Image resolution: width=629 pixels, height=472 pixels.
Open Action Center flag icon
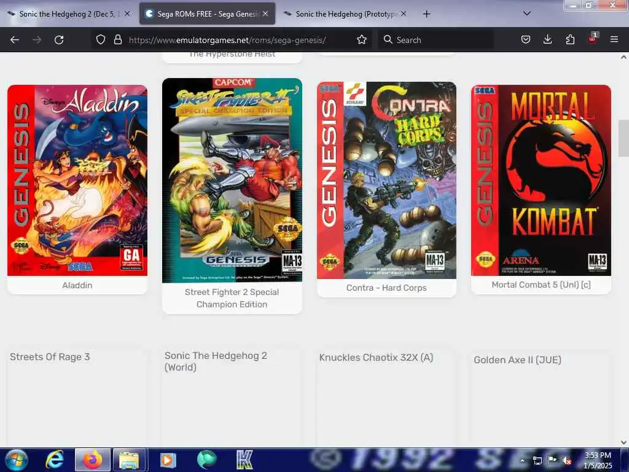[552, 460]
